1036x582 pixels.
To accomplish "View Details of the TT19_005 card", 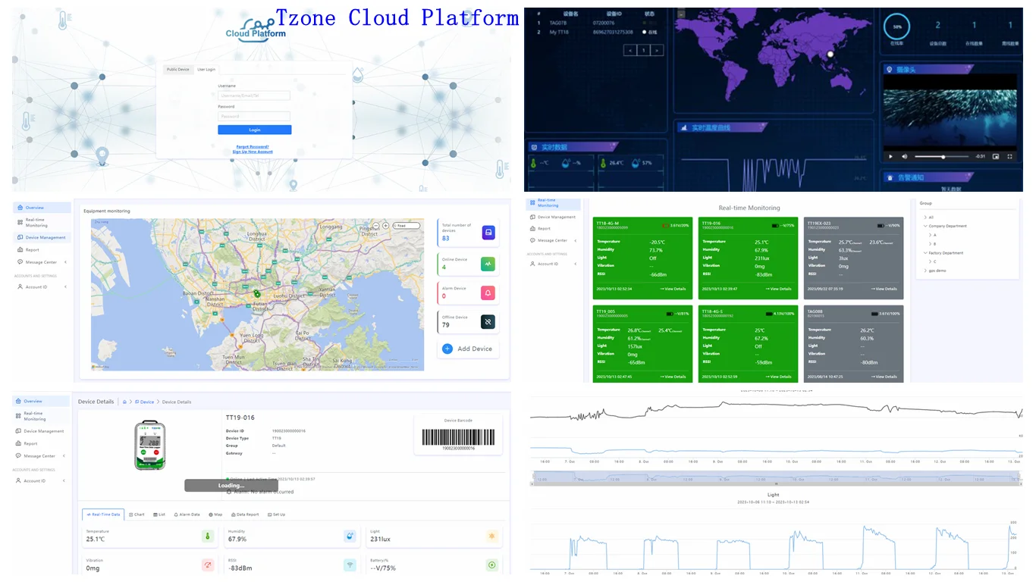I will [673, 377].
